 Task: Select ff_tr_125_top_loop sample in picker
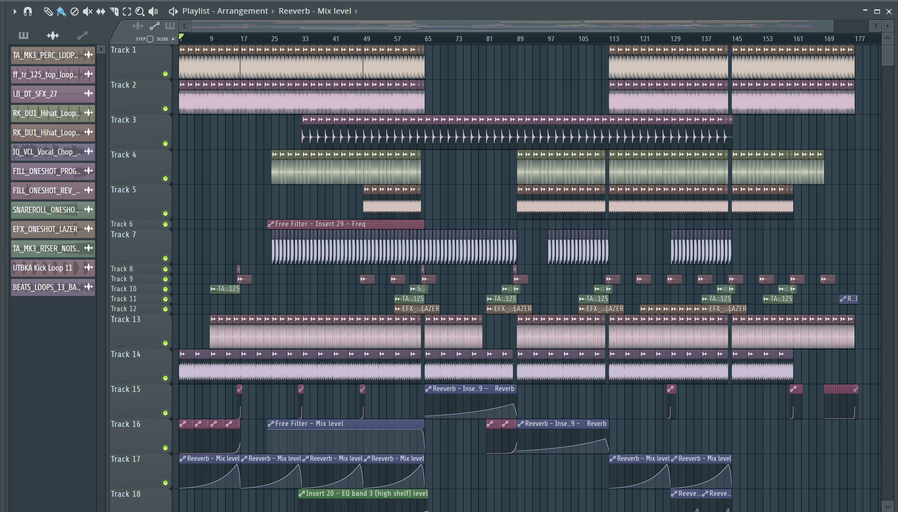tap(53, 74)
